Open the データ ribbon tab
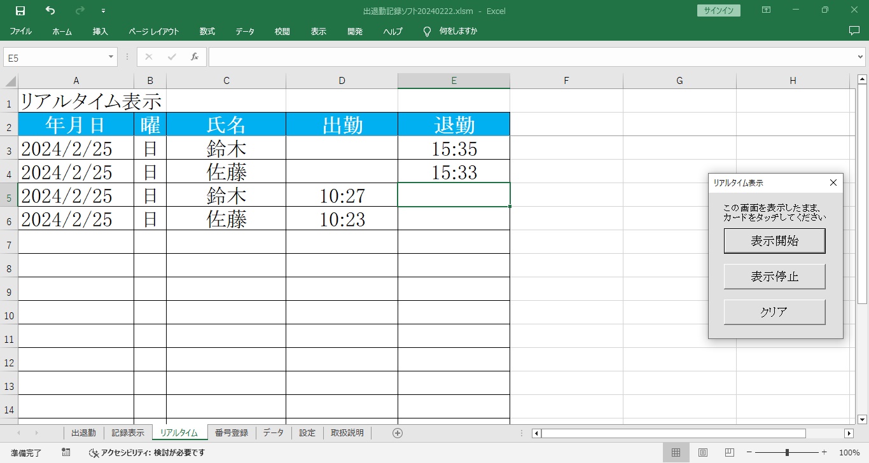 click(245, 31)
